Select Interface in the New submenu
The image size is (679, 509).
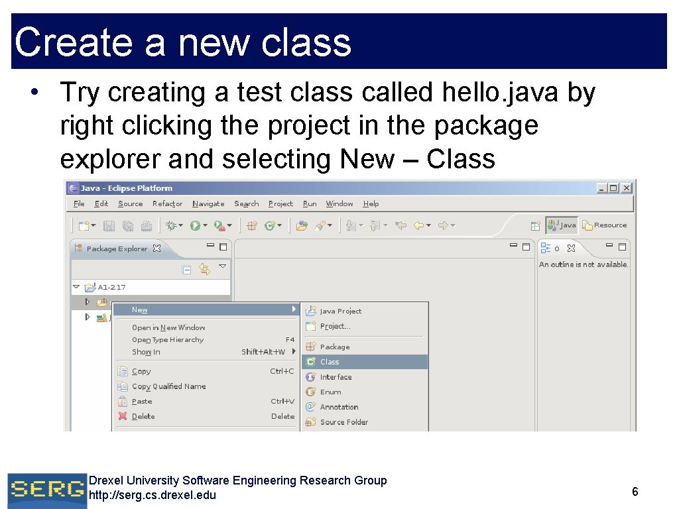click(x=365, y=377)
